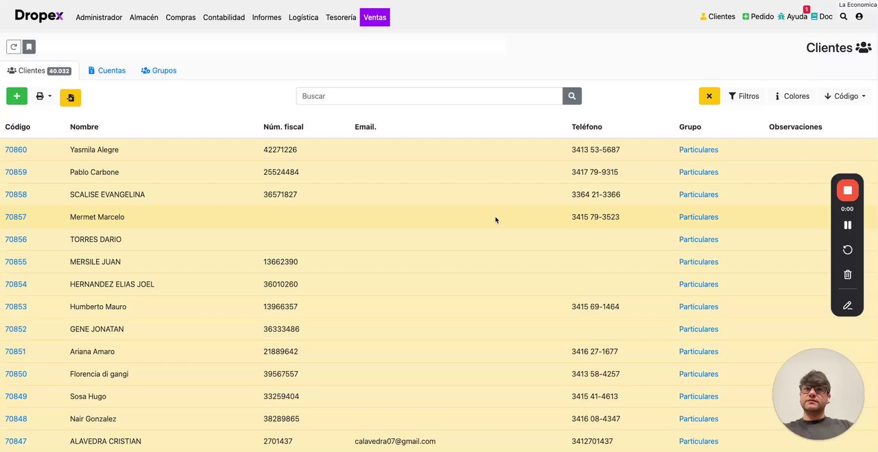The height and width of the screenshot is (452, 878).
Task: Toggle the recording drawing pen tool
Action: [x=847, y=305]
